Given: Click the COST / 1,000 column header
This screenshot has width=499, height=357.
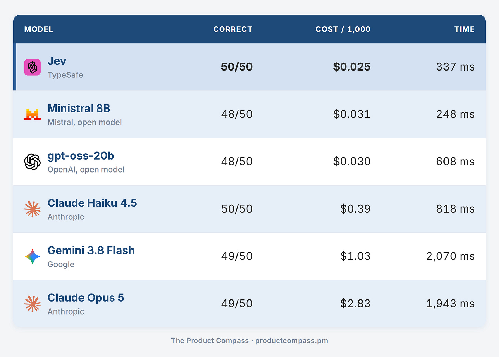Looking at the screenshot, I should click(x=343, y=29).
